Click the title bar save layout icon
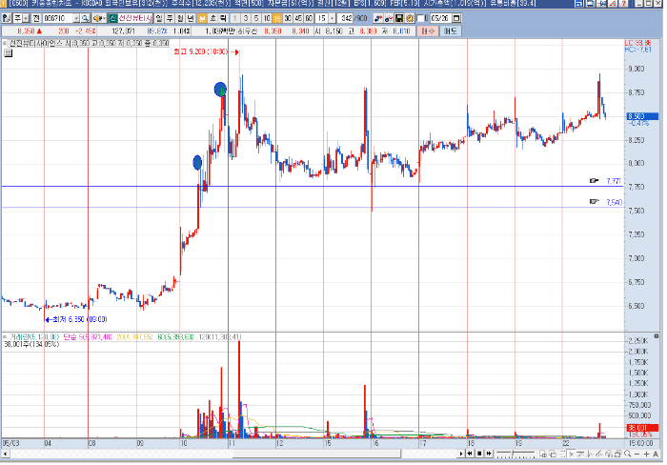The image size is (667, 465). click(579, 4)
